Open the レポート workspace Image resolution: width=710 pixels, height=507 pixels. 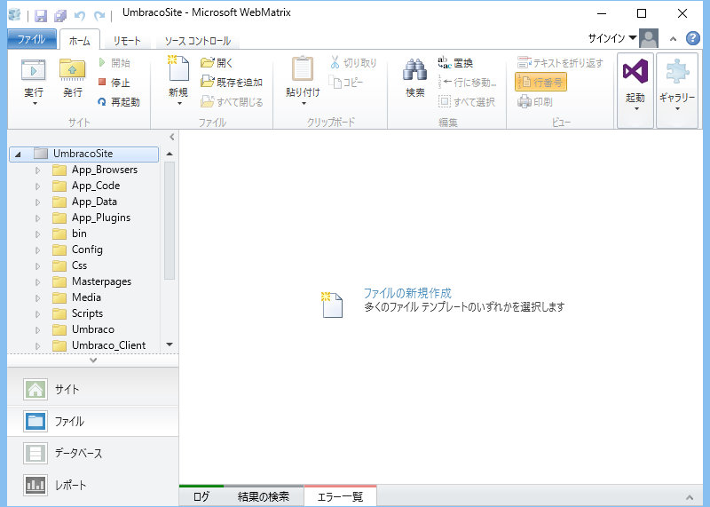93,485
